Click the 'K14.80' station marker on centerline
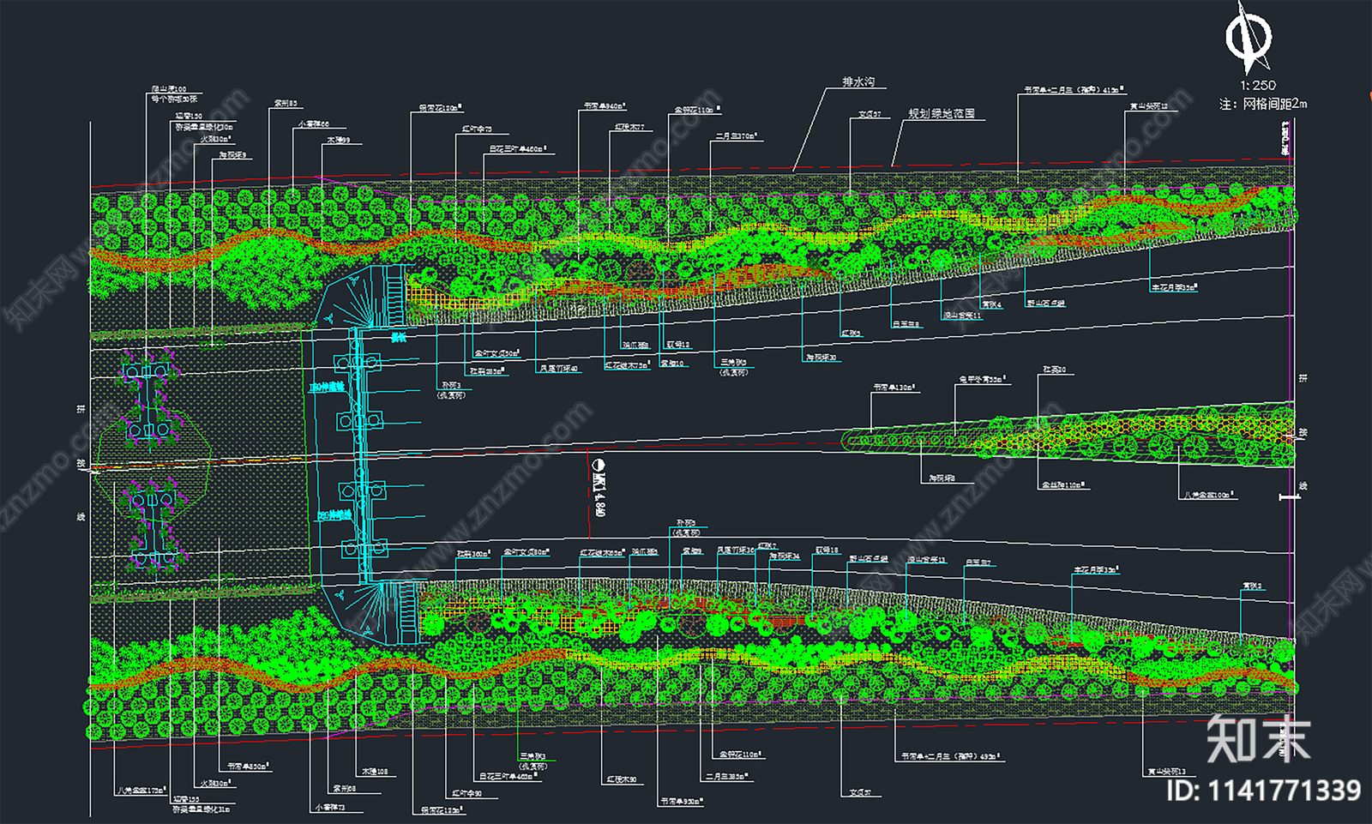1372x824 pixels. 599,488
